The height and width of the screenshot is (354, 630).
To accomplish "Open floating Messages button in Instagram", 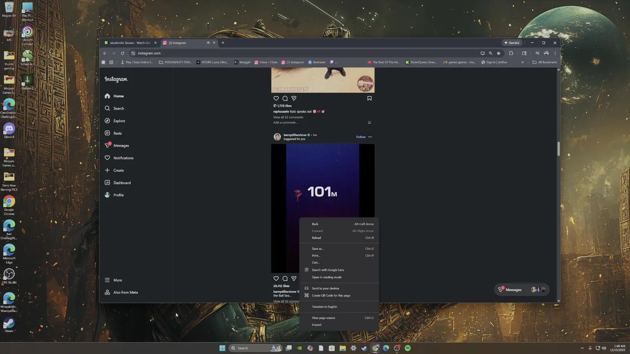I will 521,290.
